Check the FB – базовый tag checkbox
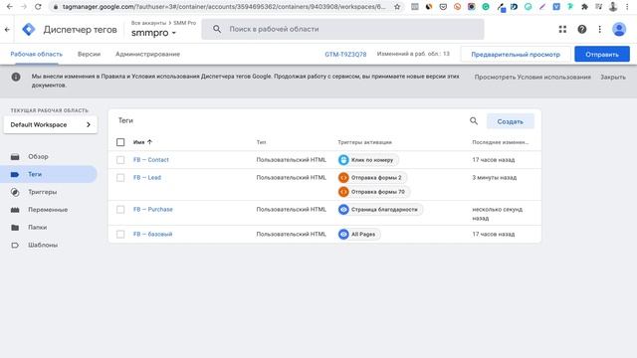 coord(120,235)
